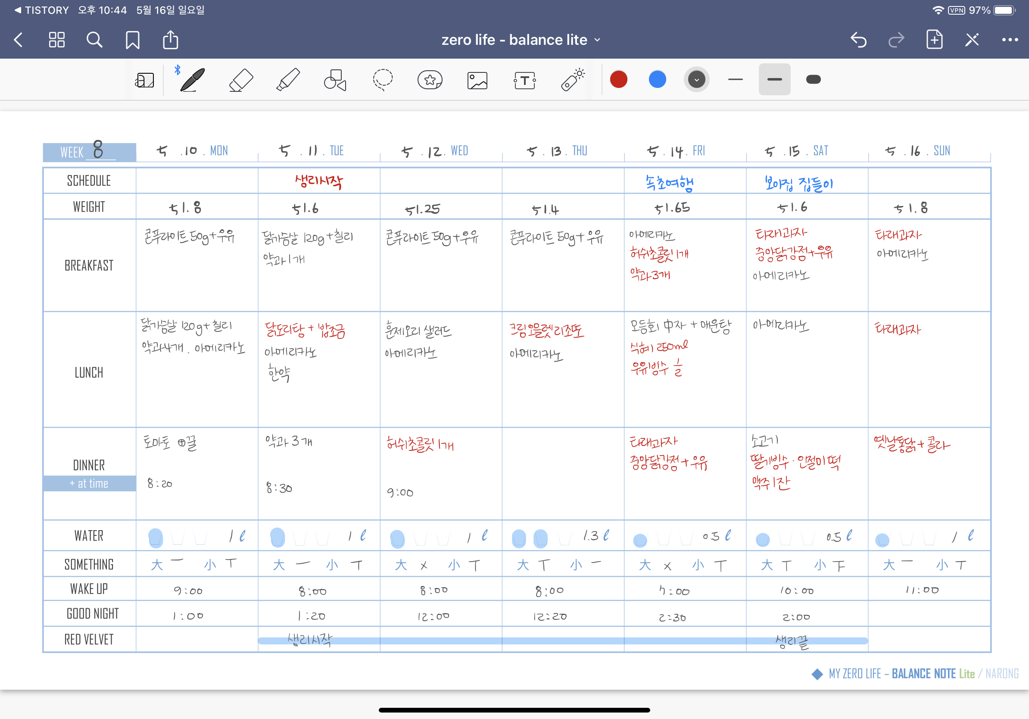Open the dark gray color picker dropdown
Screen dimensions: 1029x719
(x=696, y=80)
